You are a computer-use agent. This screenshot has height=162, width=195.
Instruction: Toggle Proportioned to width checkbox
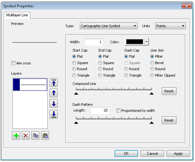click(118, 111)
